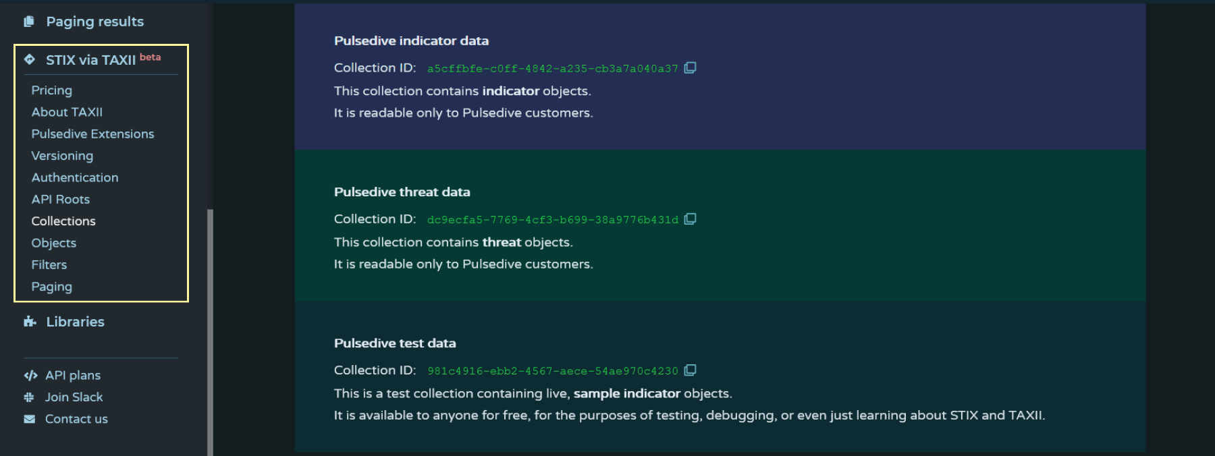The image size is (1215, 456).
Task: Click the Pulsedive test data heading
Action: (x=395, y=343)
